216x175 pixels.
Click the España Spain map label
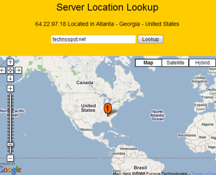(x=200, y=107)
